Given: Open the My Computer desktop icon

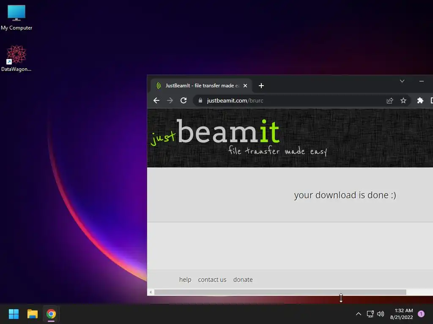Looking at the screenshot, I should click(x=16, y=17).
